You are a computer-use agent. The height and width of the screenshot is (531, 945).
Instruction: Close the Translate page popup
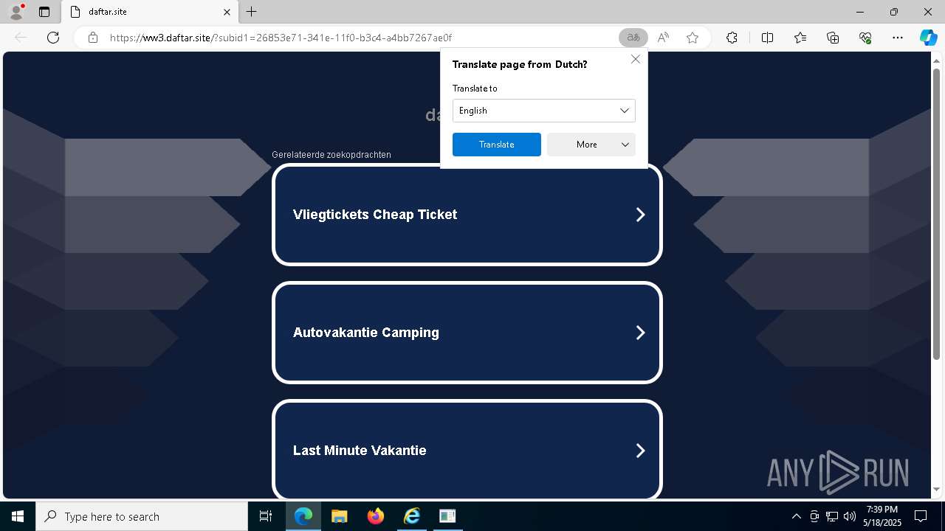pyautogui.click(x=636, y=59)
